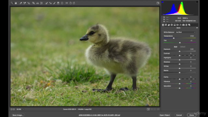Toggle full screen mode icon
The image size is (208, 117).
[x=158, y=3]
